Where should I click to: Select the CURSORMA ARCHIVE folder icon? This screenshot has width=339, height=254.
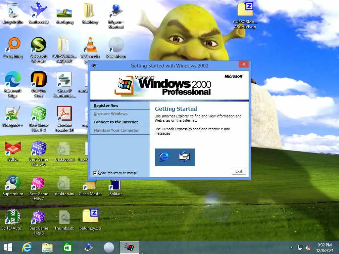[64, 50]
